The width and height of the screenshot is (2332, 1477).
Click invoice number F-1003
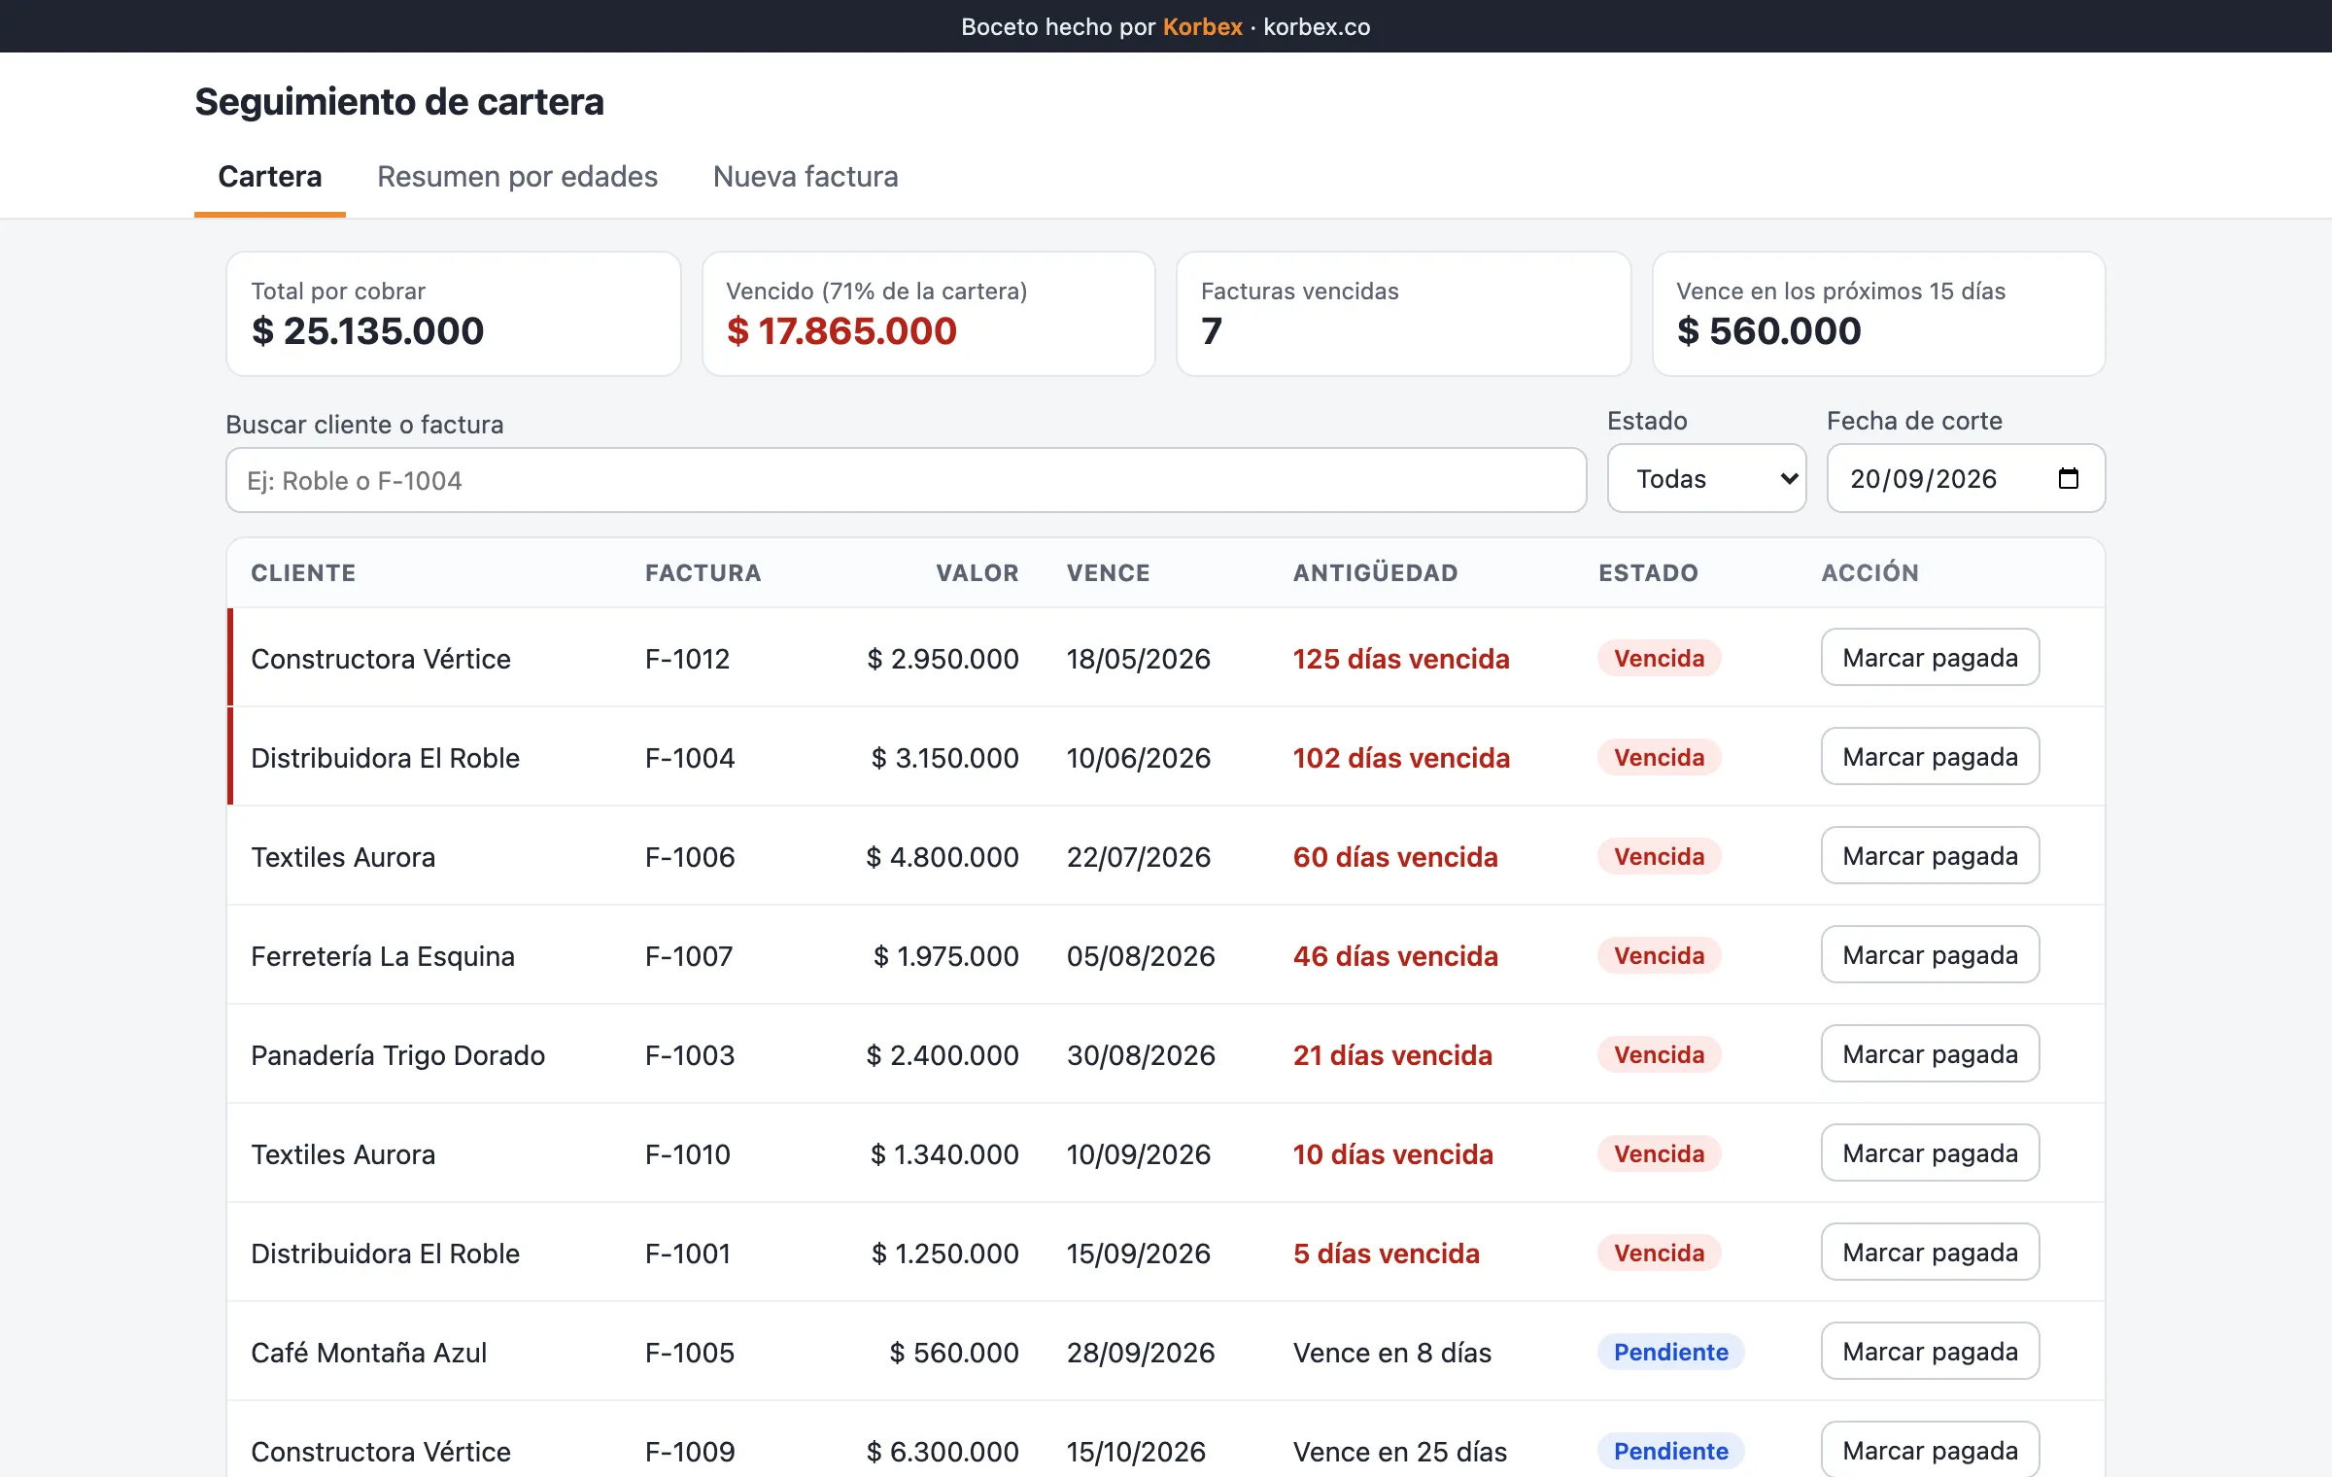point(689,1055)
